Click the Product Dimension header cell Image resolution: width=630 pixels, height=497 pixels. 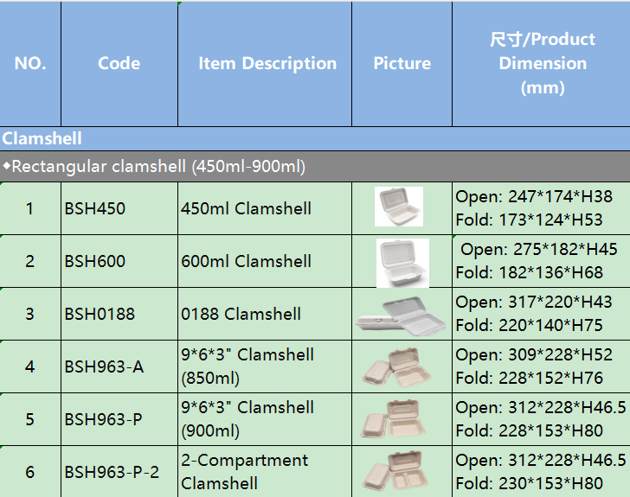542,64
